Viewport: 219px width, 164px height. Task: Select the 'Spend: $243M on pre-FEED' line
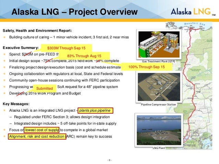34,54
